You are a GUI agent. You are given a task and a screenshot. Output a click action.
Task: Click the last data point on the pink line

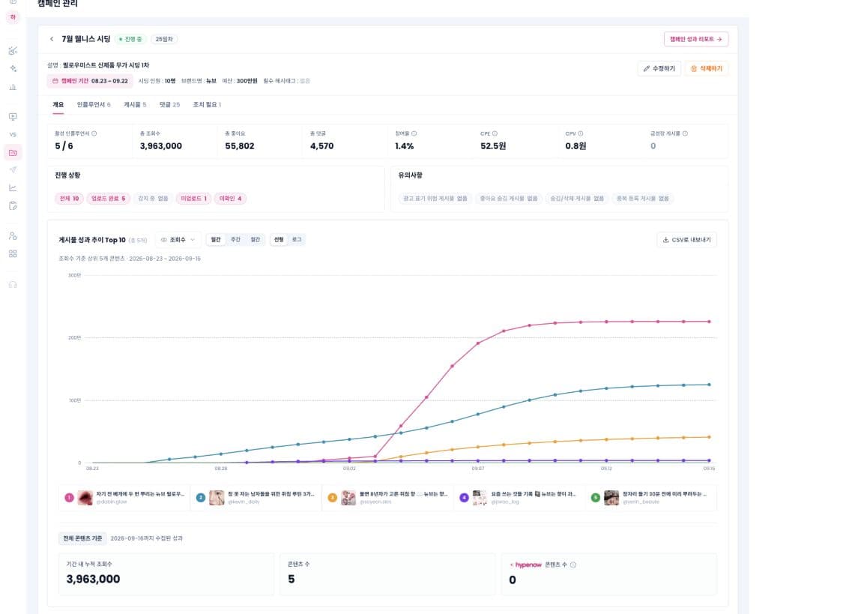click(709, 322)
